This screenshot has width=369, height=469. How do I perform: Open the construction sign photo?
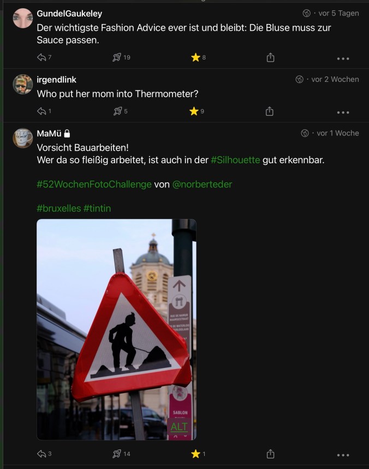coord(116,328)
